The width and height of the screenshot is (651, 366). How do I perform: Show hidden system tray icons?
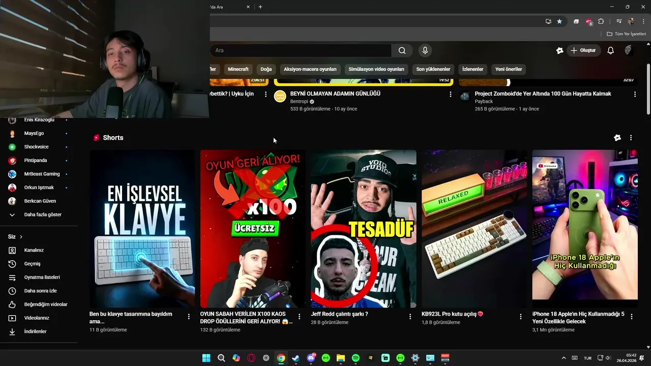[563, 358]
